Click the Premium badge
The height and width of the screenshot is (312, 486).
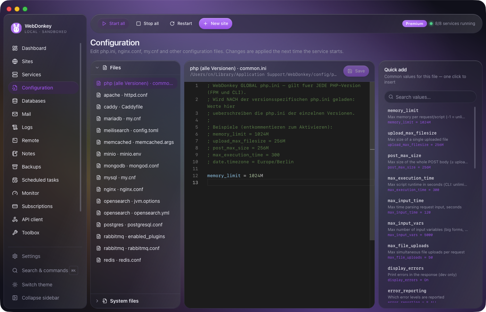click(414, 24)
